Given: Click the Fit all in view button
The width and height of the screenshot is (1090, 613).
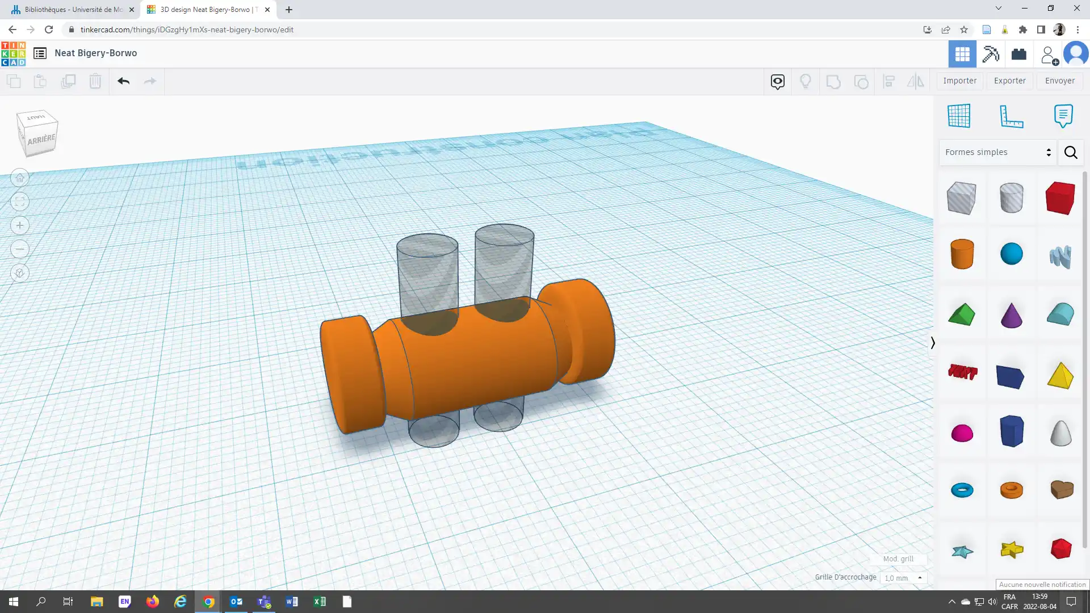Looking at the screenshot, I should [20, 202].
